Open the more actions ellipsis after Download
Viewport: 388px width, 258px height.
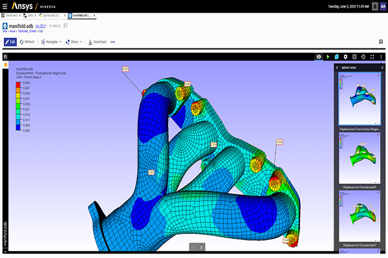(113, 42)
